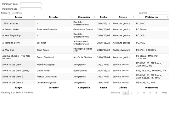
Task: Select the Alone in the Dark 2 cell
Action: tap(18, 77)
